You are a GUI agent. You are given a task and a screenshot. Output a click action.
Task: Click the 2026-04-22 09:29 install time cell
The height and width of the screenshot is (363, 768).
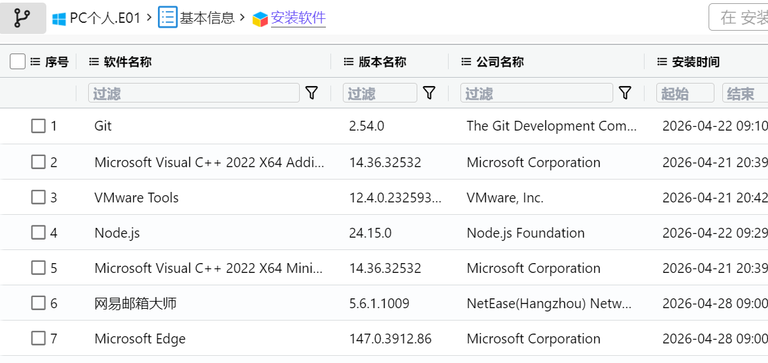point(715,232)
